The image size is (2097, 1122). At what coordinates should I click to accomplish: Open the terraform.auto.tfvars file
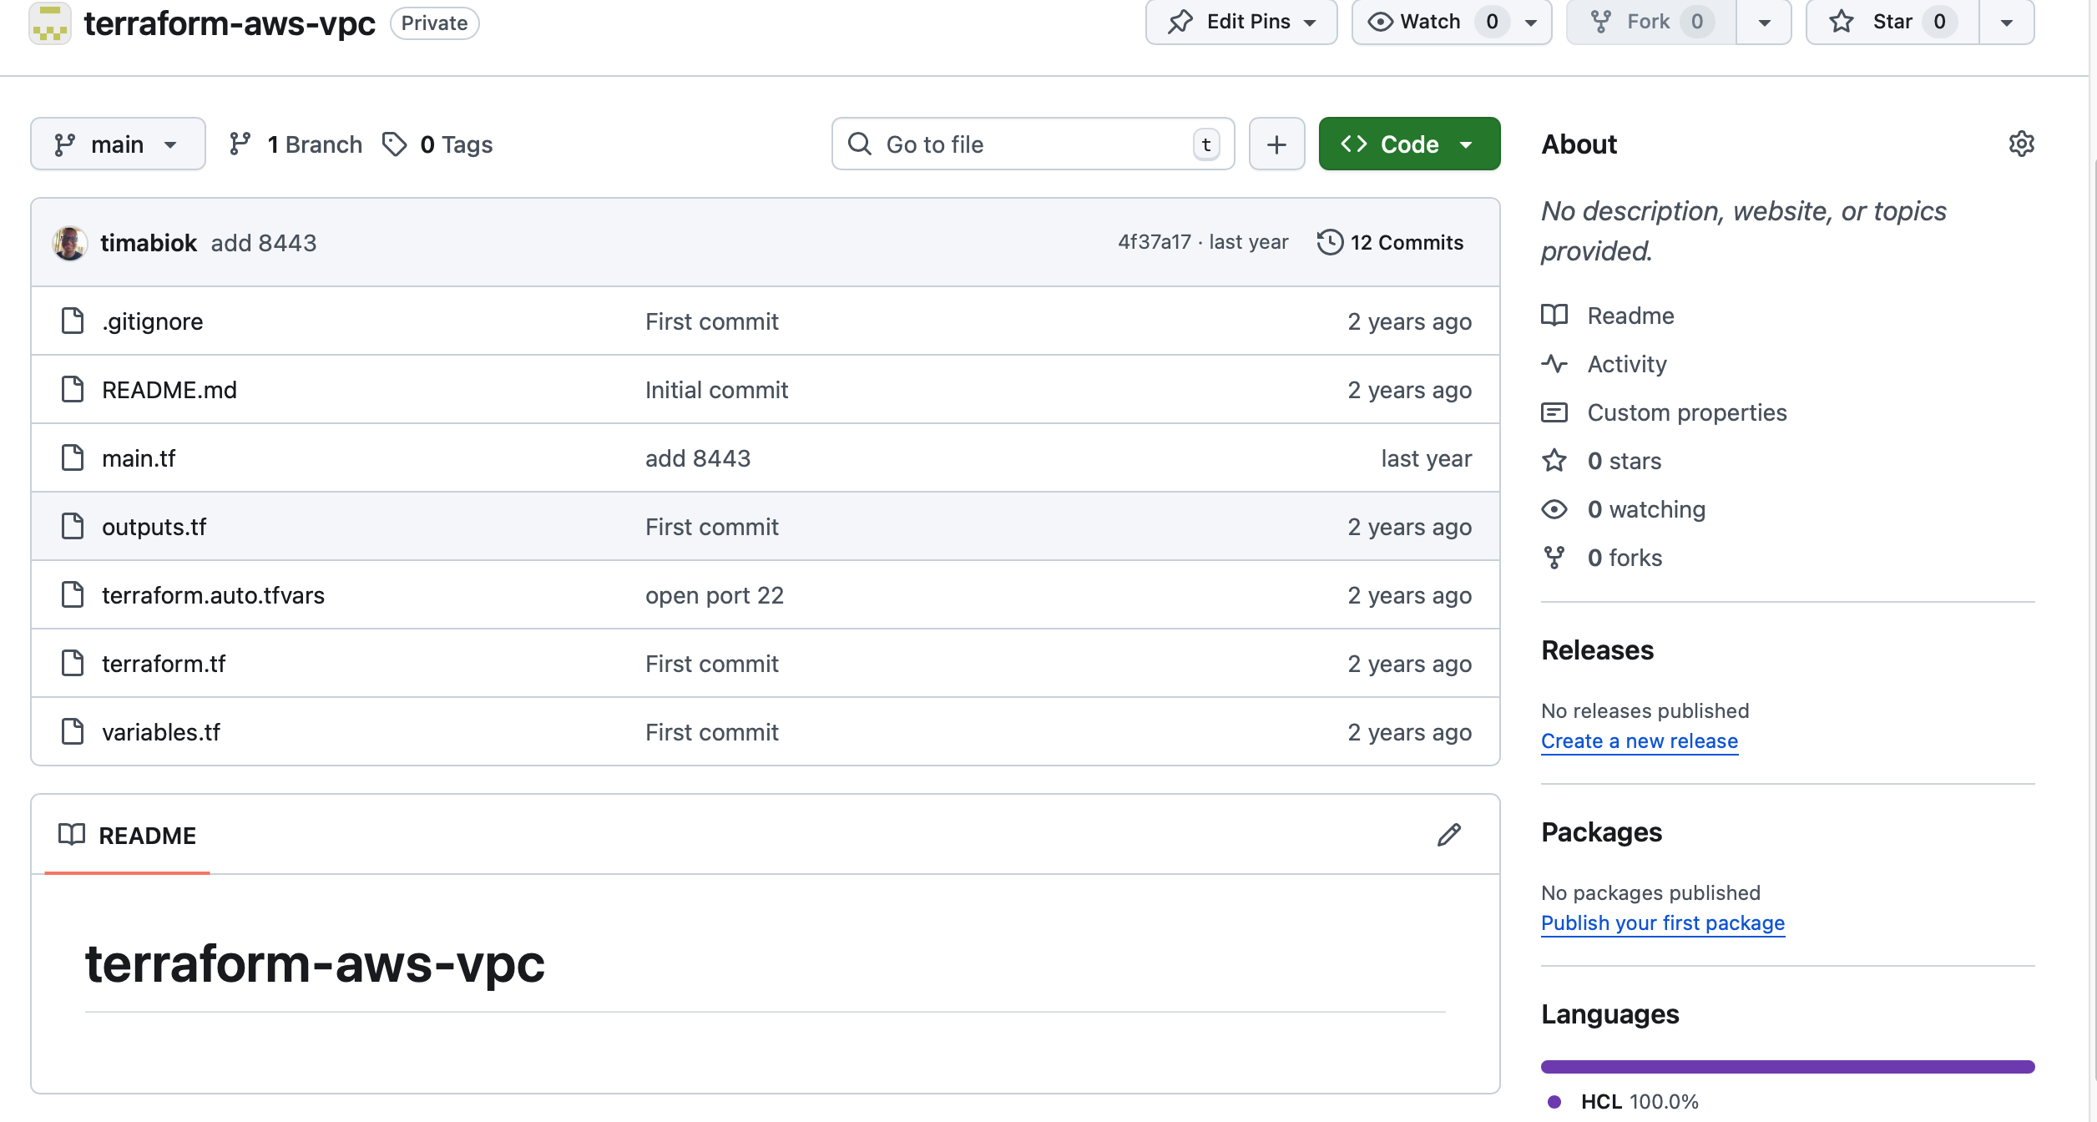coord(213,595)
